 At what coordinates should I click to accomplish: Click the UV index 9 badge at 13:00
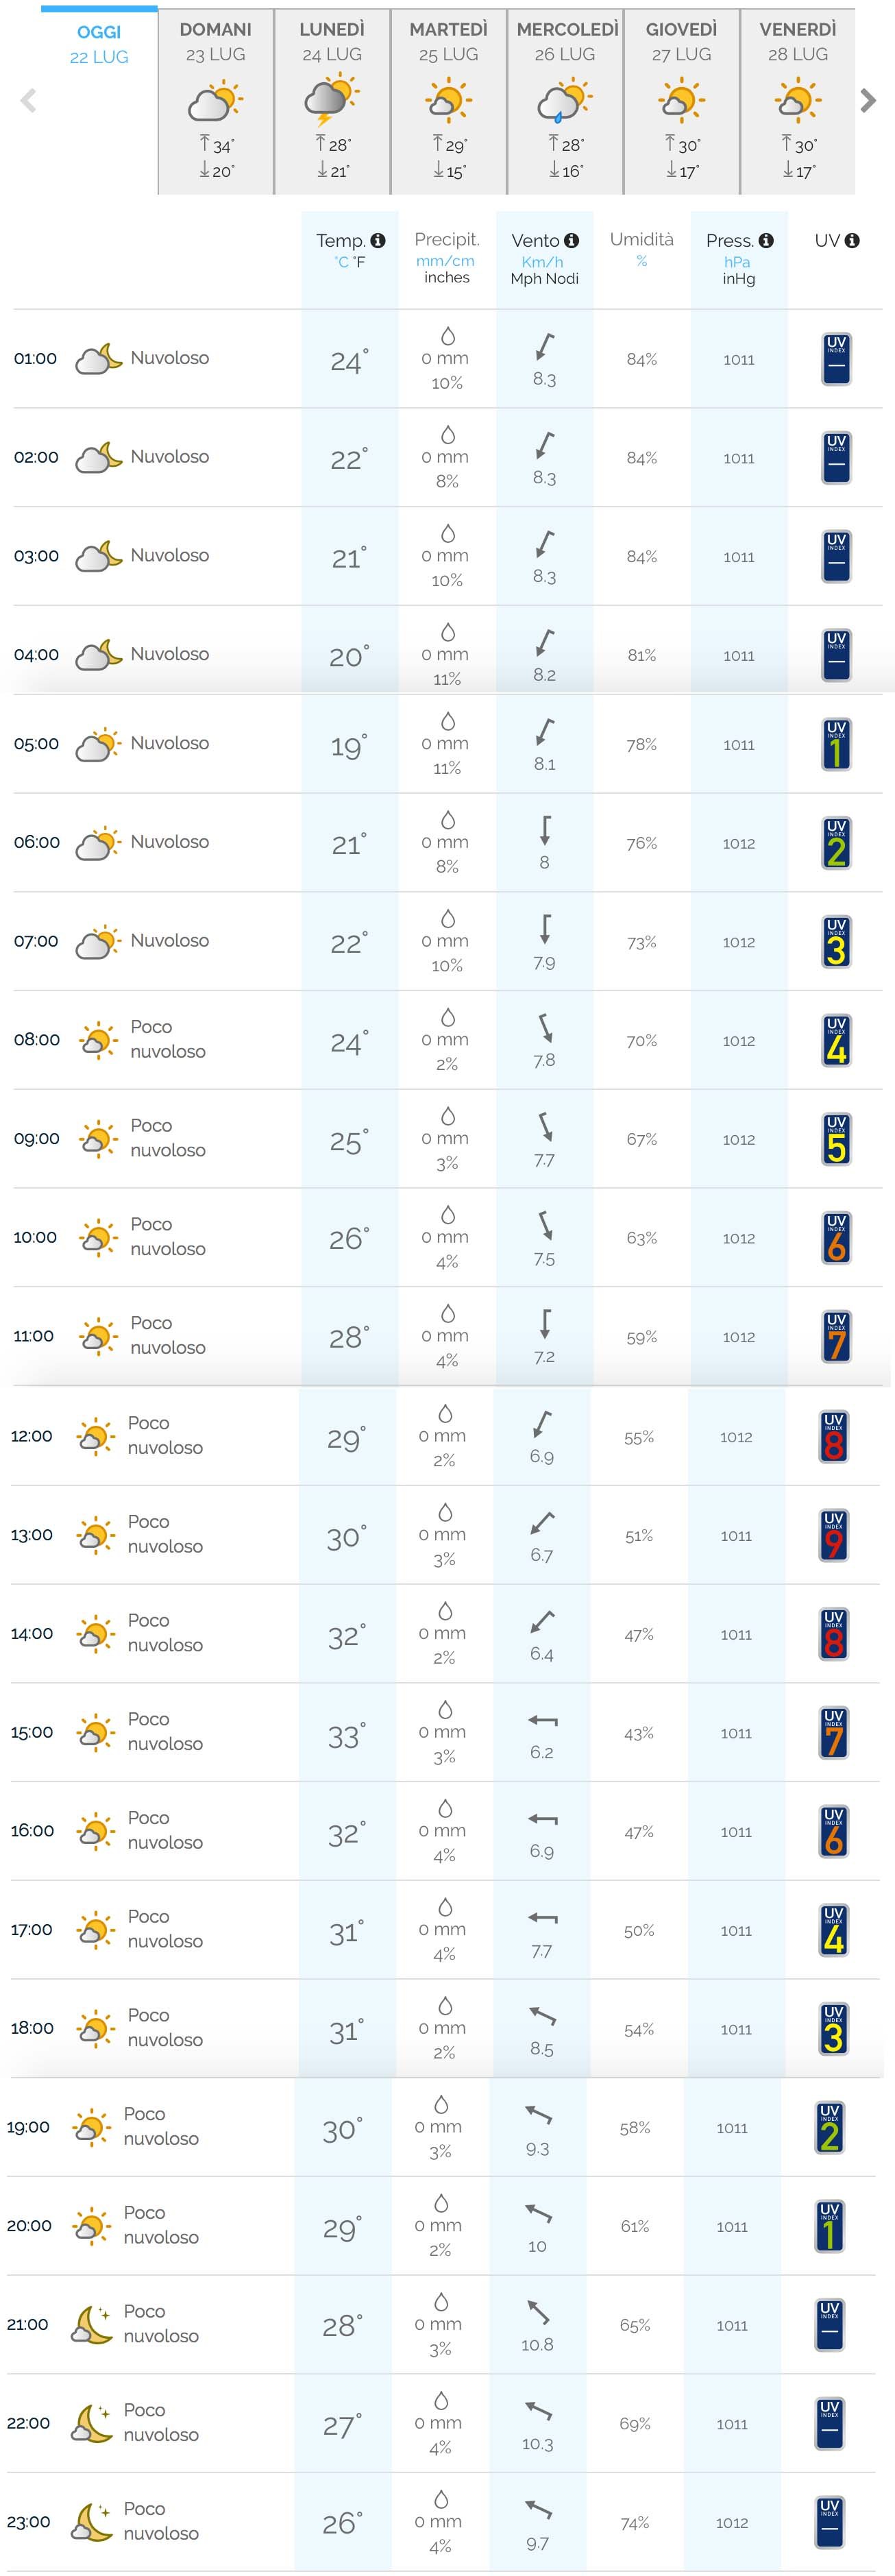tap(834, 1535)
